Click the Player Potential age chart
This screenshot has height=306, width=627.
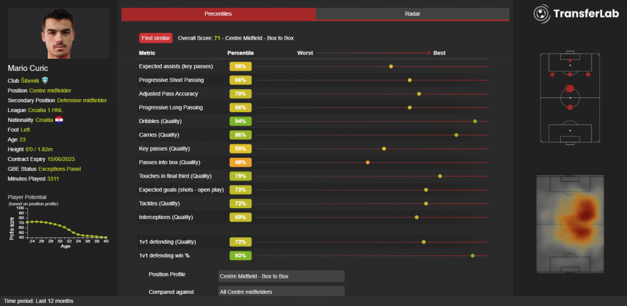pos(58,223)
